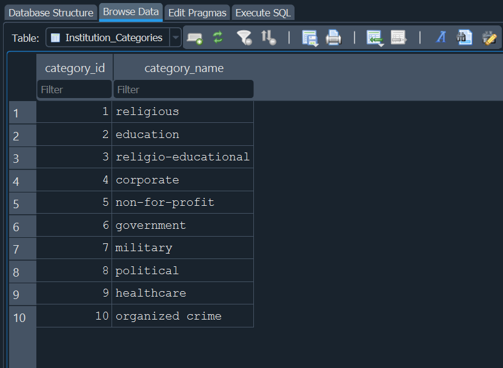Delete the current record icon
The width and height of the screenshot is (503, 368).
point(399,38)
